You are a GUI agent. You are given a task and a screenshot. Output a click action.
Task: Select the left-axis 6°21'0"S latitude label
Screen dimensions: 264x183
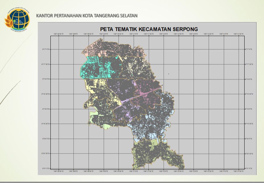point(45,169)
